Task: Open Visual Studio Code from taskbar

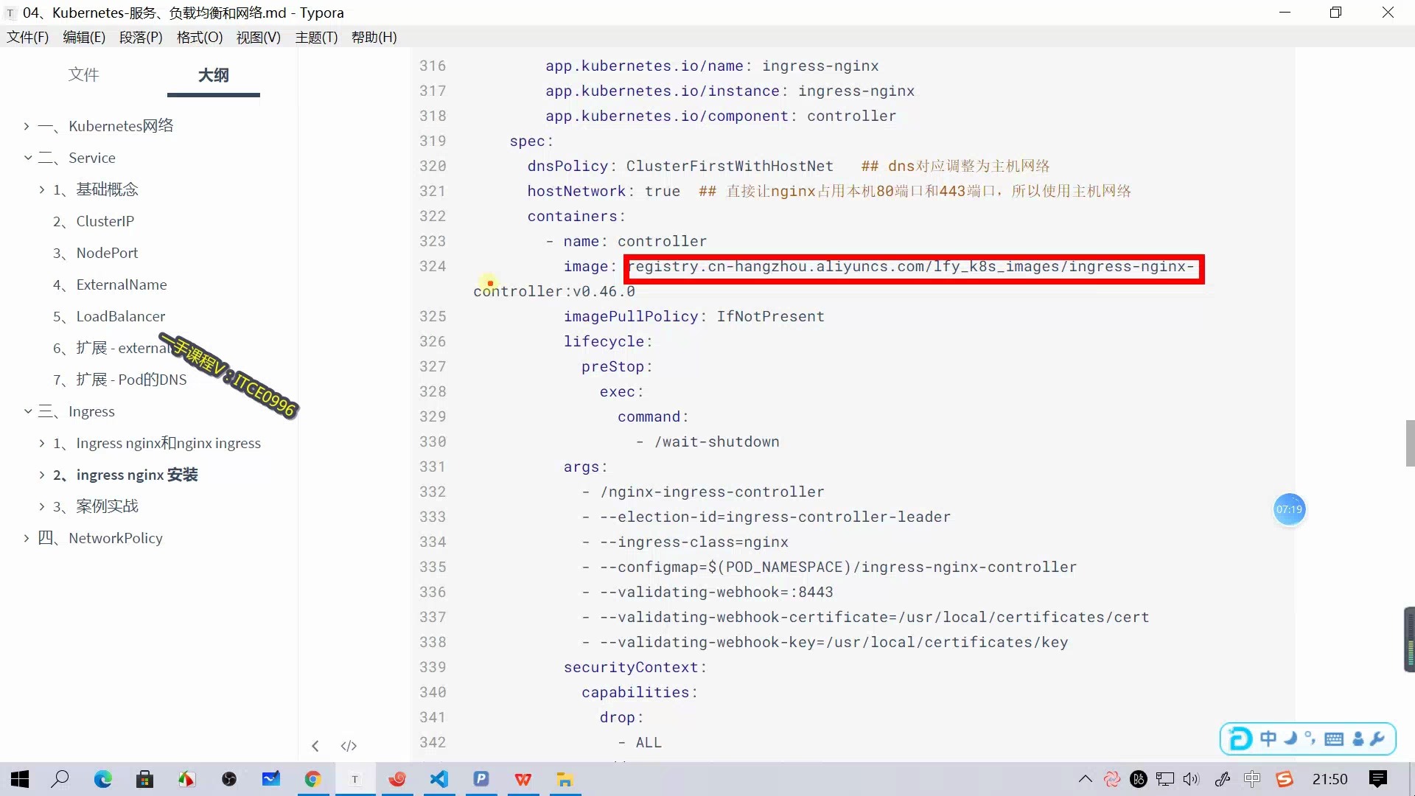Action: click(x=439, y=779)
